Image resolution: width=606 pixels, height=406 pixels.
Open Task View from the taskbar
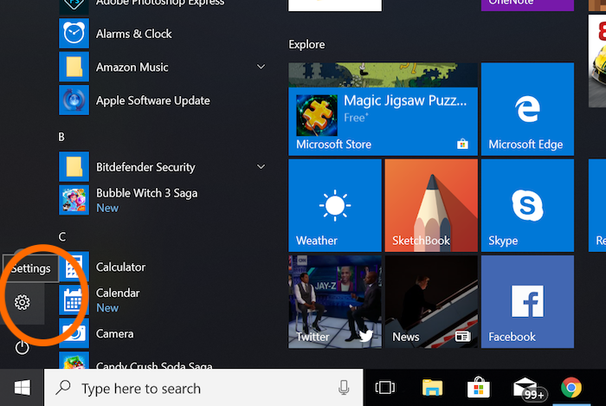[x=385, y=388]
